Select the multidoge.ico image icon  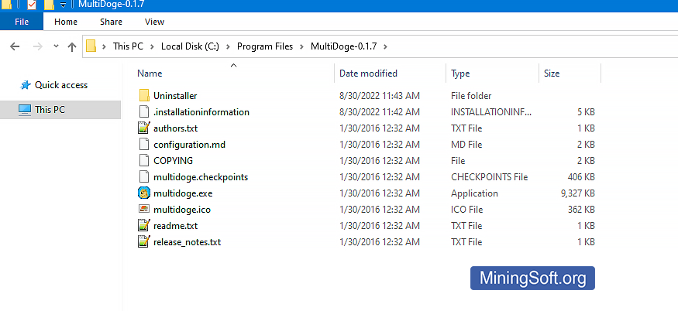[x=144, y=209]
